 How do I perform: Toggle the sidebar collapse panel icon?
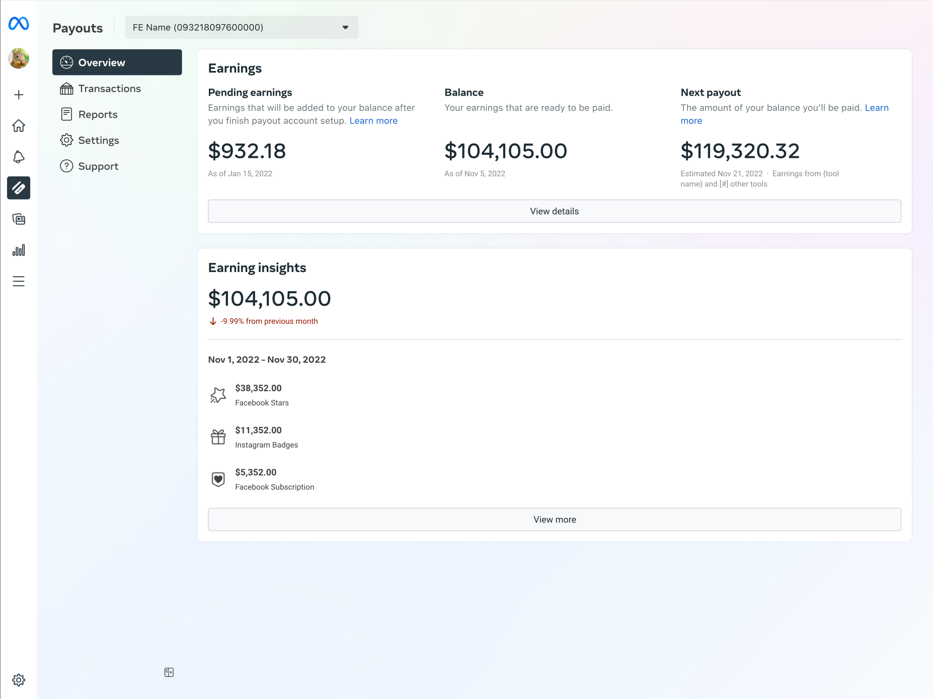coord(169,672)
